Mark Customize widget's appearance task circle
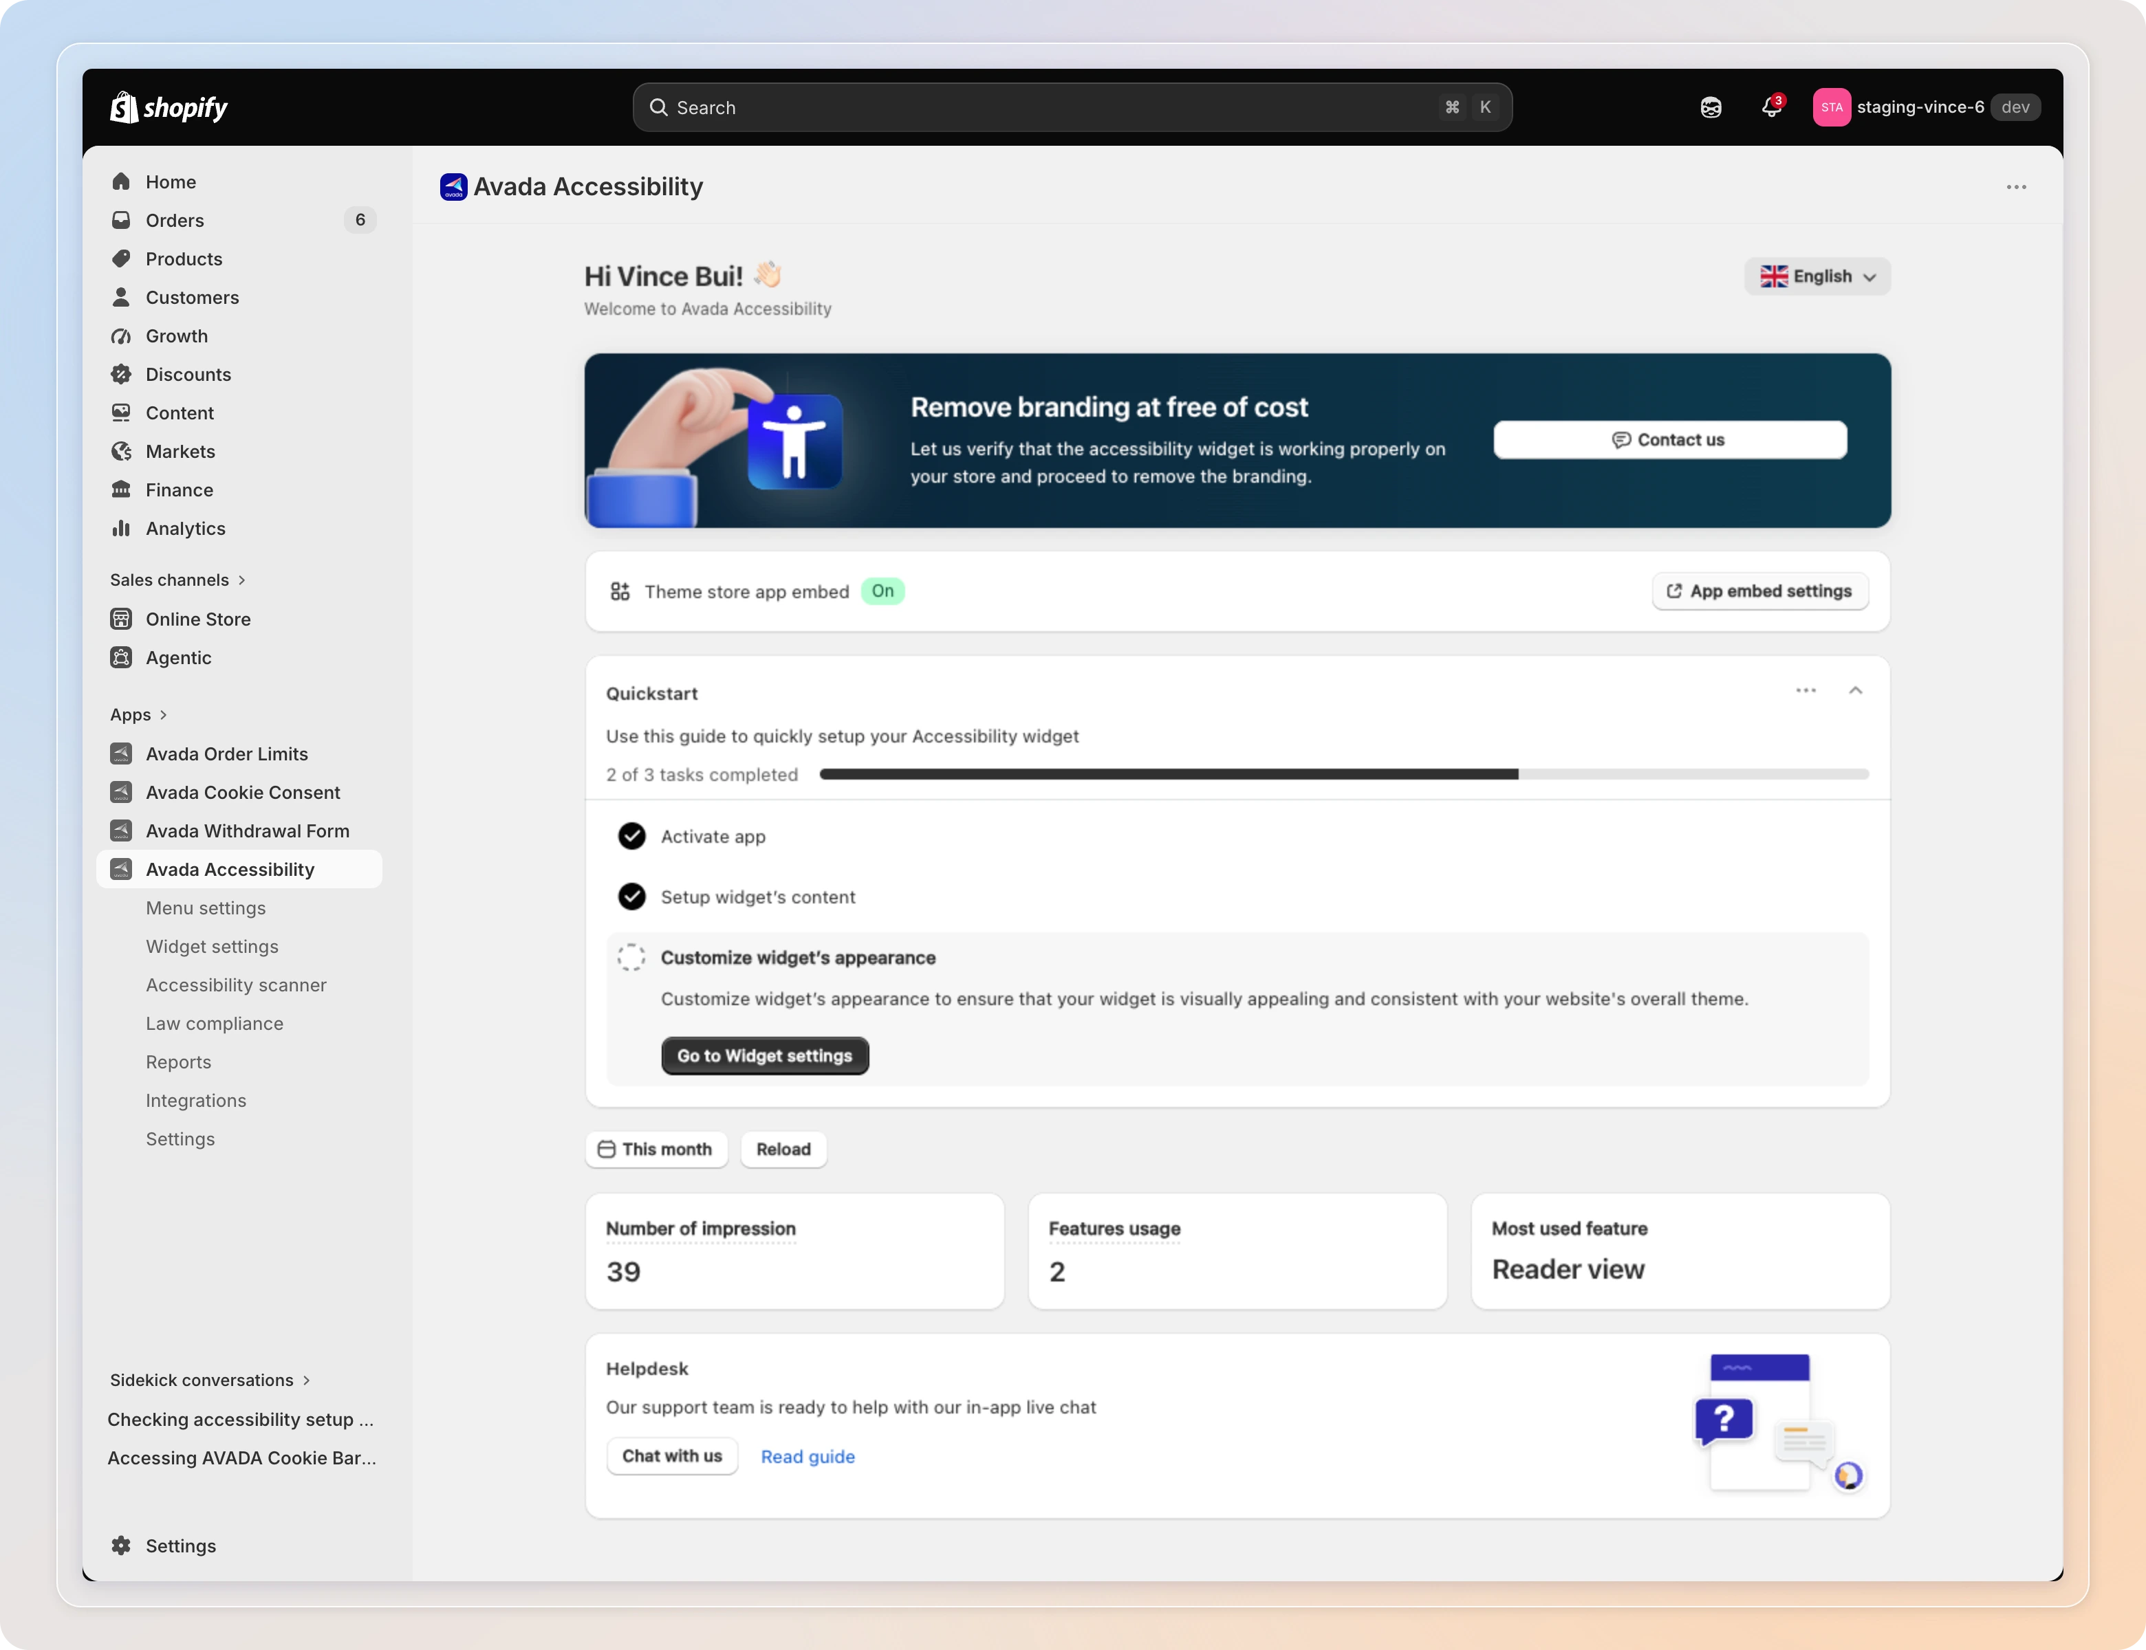The height and width of the screenshot is (1650, 2146). click(x=632, y=958)
